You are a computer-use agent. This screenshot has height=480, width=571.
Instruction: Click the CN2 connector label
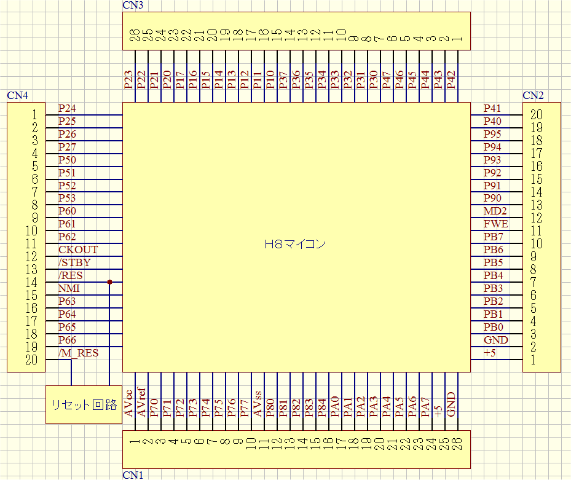[x=533, y=95]
